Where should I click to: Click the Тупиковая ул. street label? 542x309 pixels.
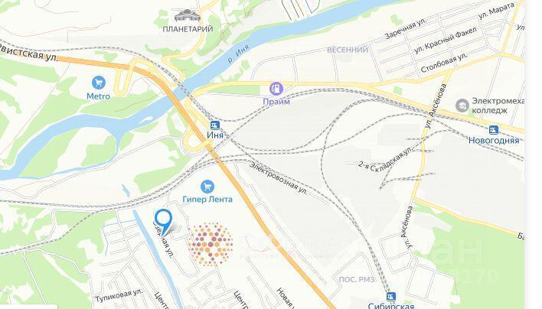point(119,295)
